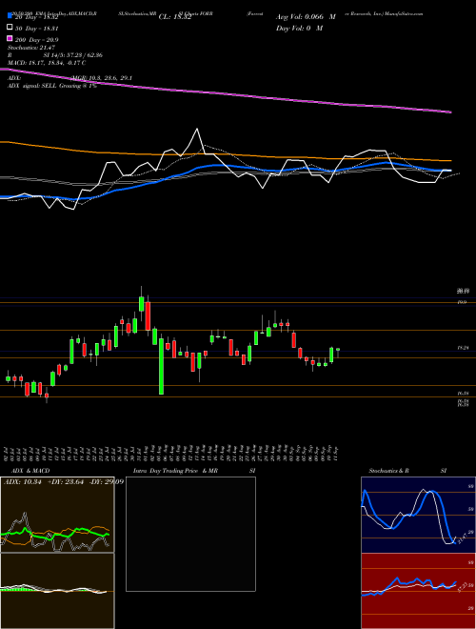Viewport: 476px width, 629px height.
Task: Click the 'Day Vol: 0 M' text
Action: pyautogui.click(x=299, y=28)
